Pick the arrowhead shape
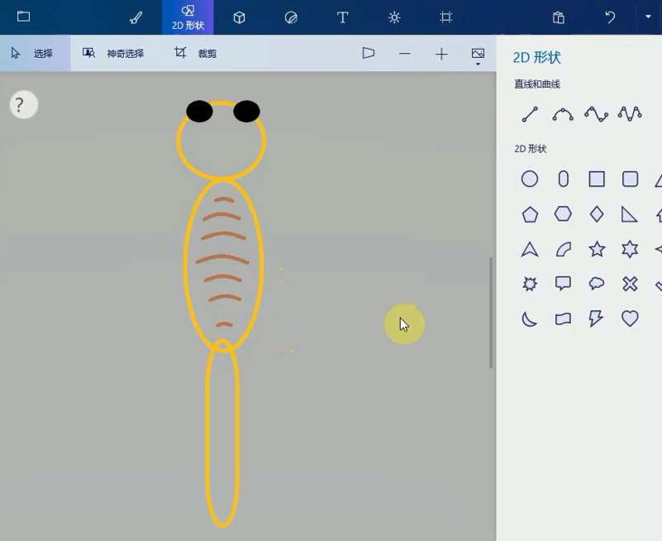This screenshot has width=662, height=541. click(530, 249)
